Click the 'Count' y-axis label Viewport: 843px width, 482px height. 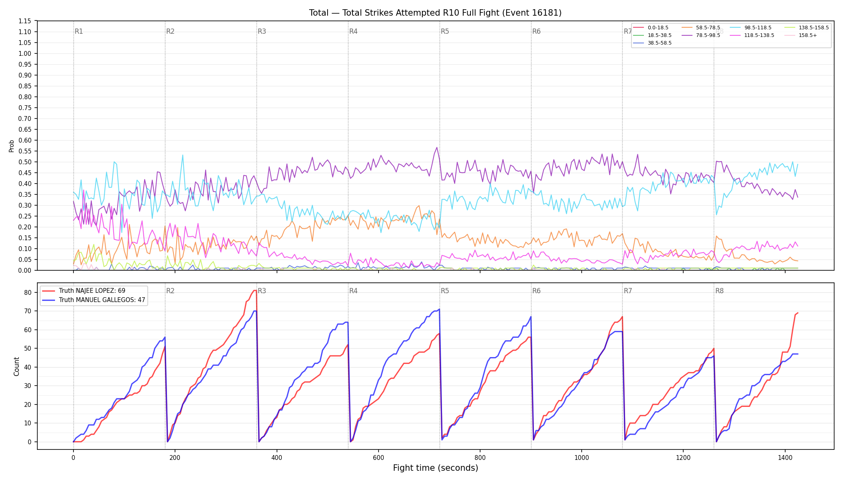[16, 366]
